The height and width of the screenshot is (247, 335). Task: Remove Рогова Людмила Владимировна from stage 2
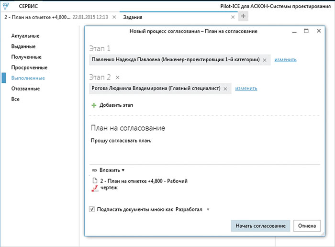[225, 89]
